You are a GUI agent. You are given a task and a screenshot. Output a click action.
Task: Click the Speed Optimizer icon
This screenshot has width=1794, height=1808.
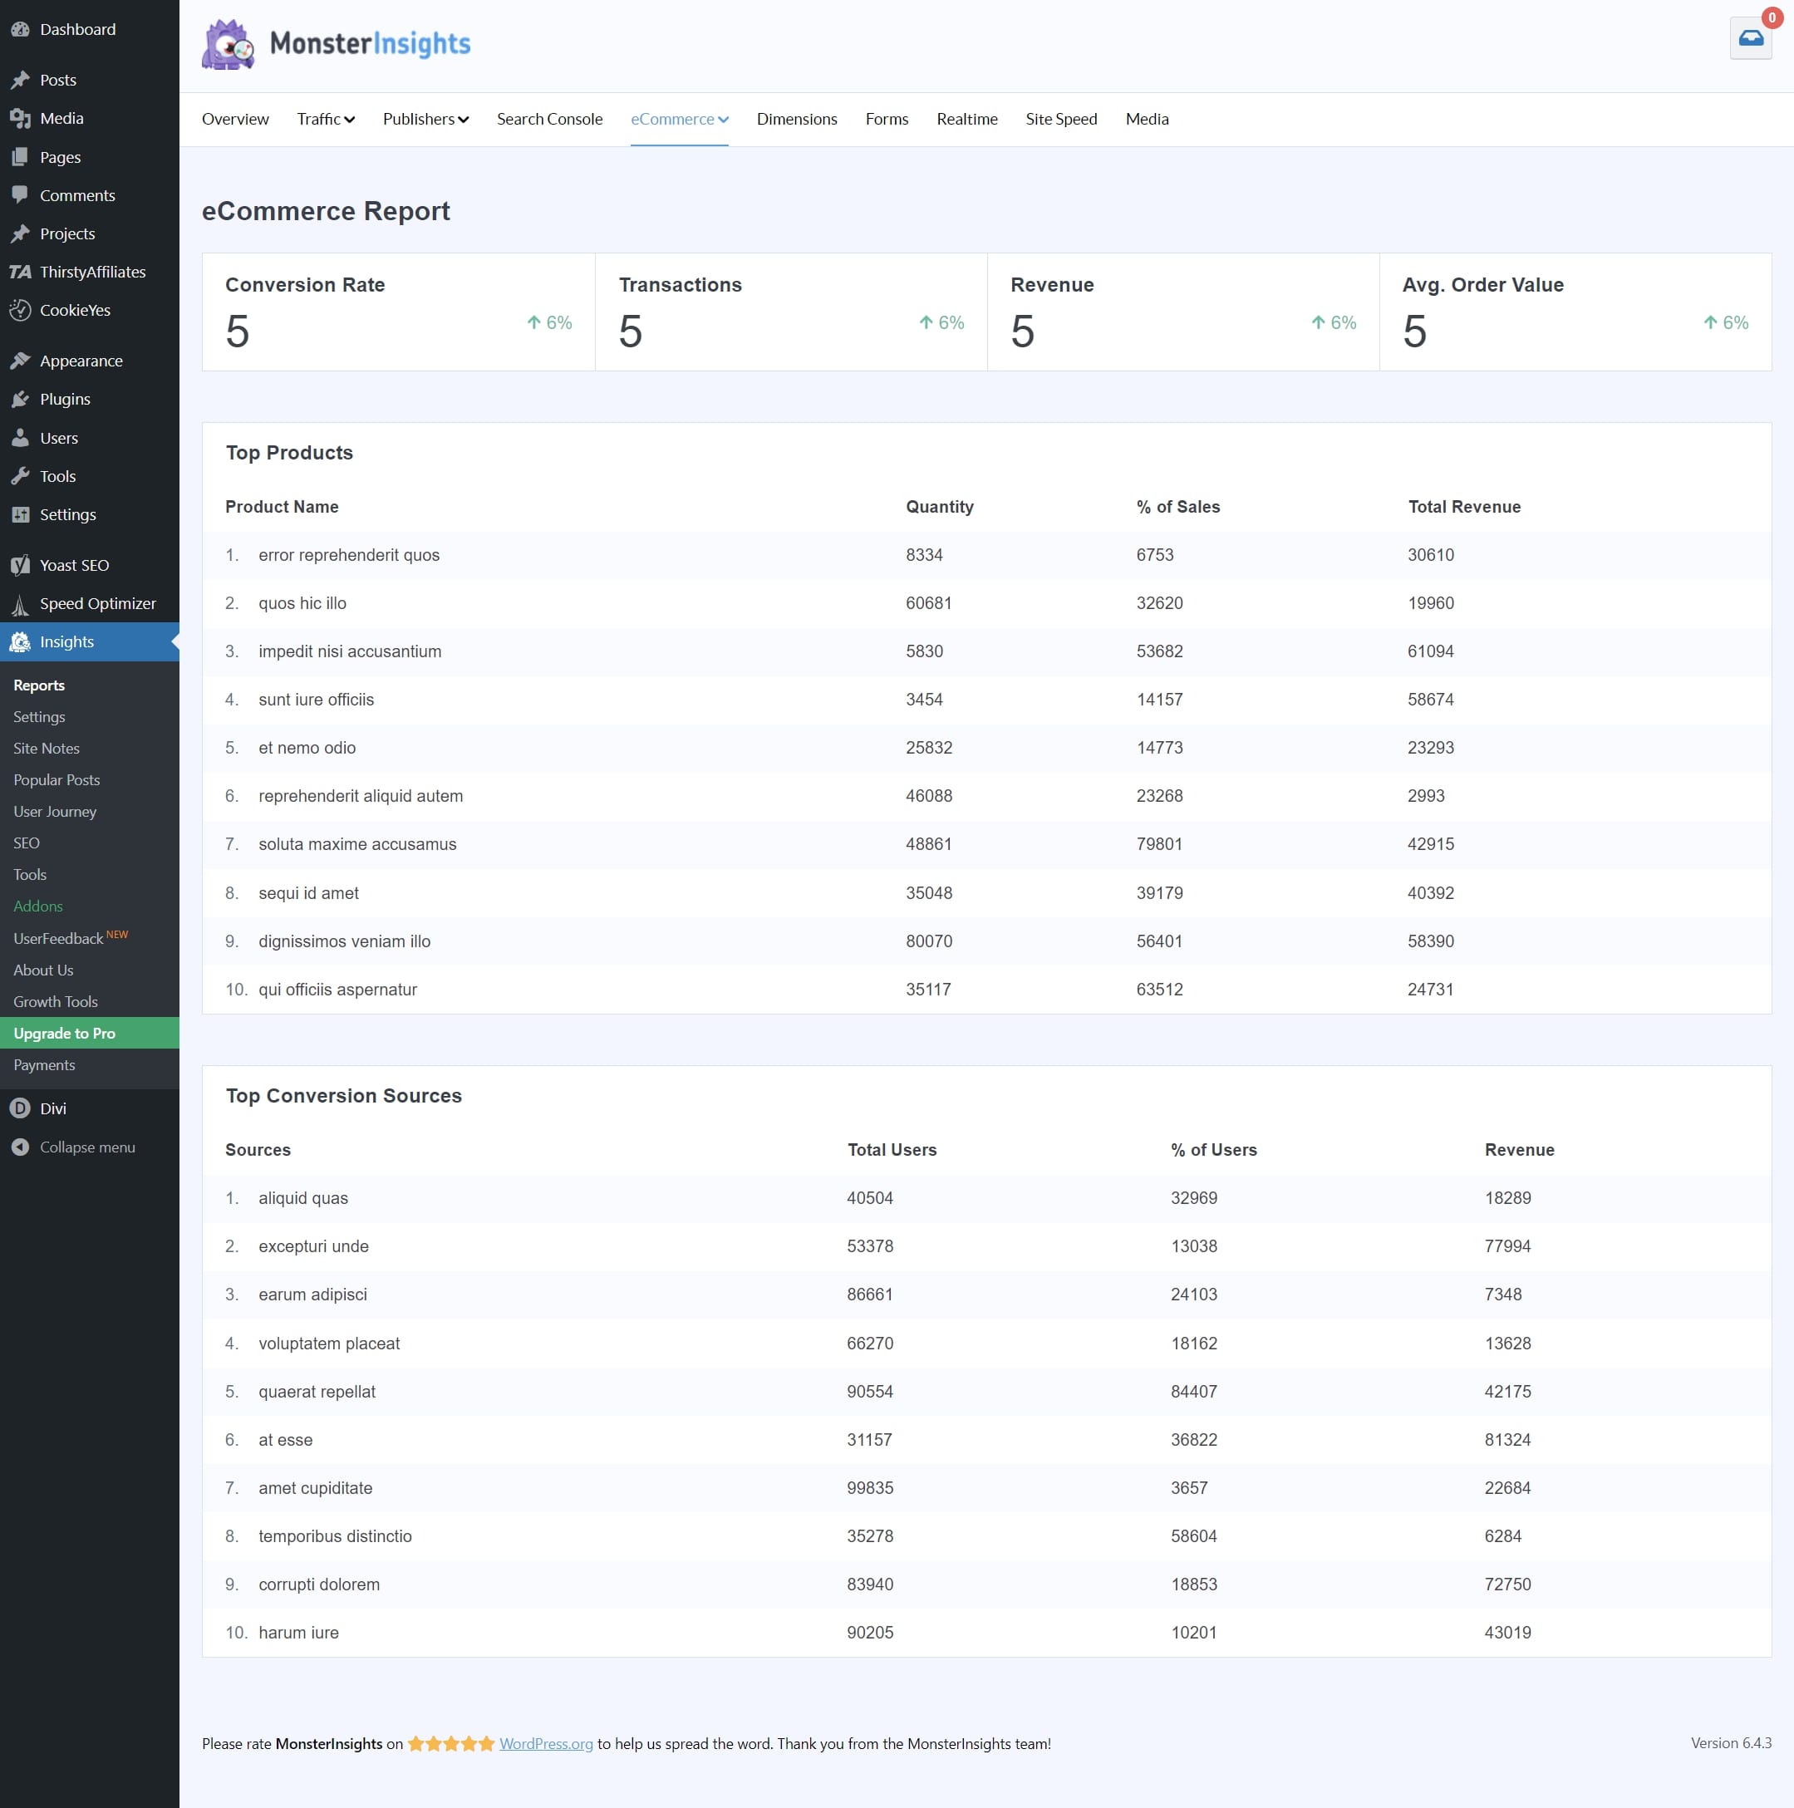coord(23,602)
